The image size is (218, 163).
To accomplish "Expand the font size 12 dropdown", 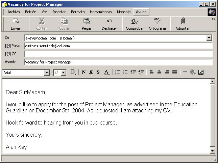I will [x=64, y=73].
